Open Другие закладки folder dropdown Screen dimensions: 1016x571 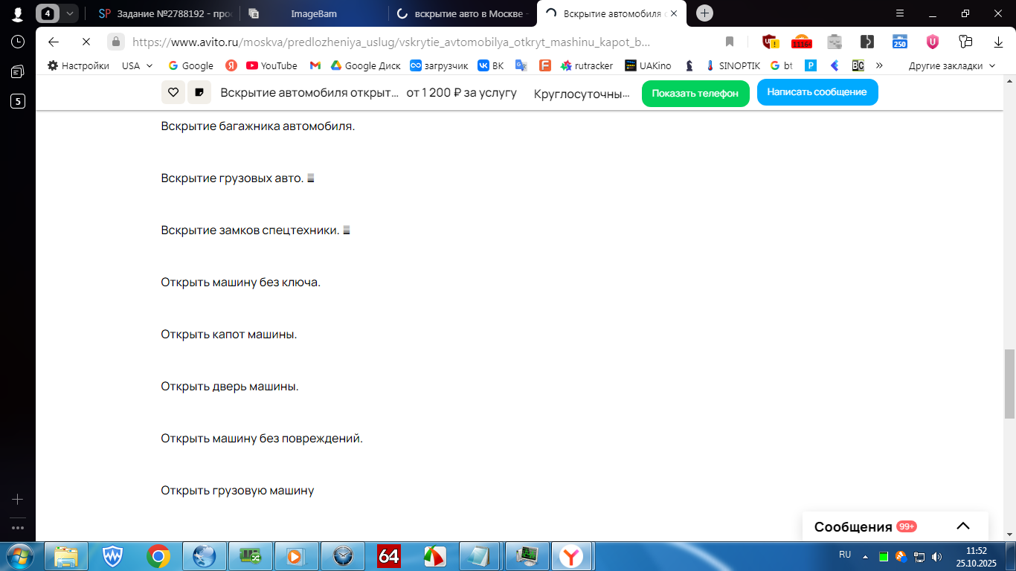coord(951,65)
